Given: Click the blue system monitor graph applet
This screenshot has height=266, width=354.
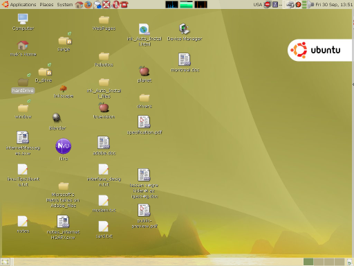Looking at the screenshot, I should [171, 4].
